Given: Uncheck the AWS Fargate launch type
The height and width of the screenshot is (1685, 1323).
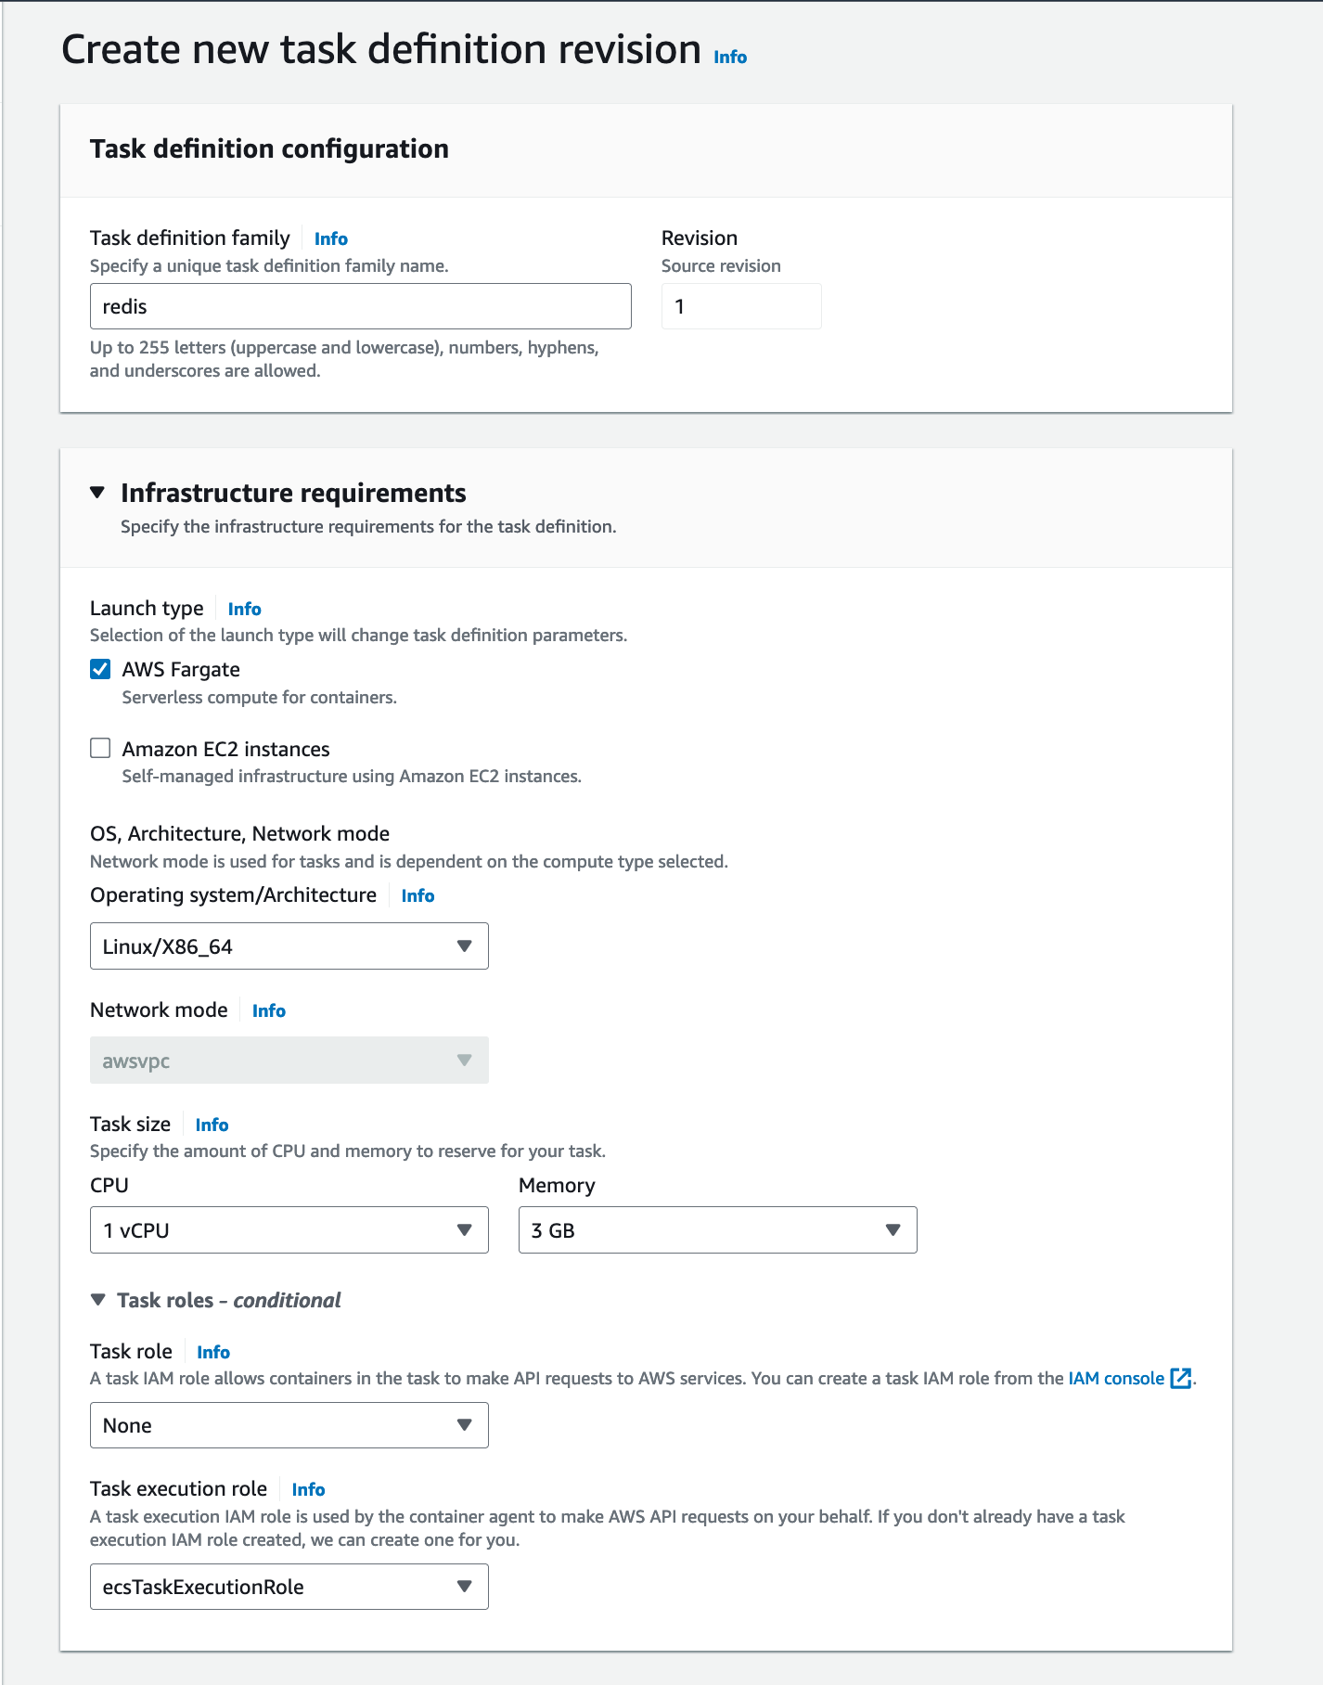Looking at the screenshot, I should pyautogui.click(x=100, y=669).
